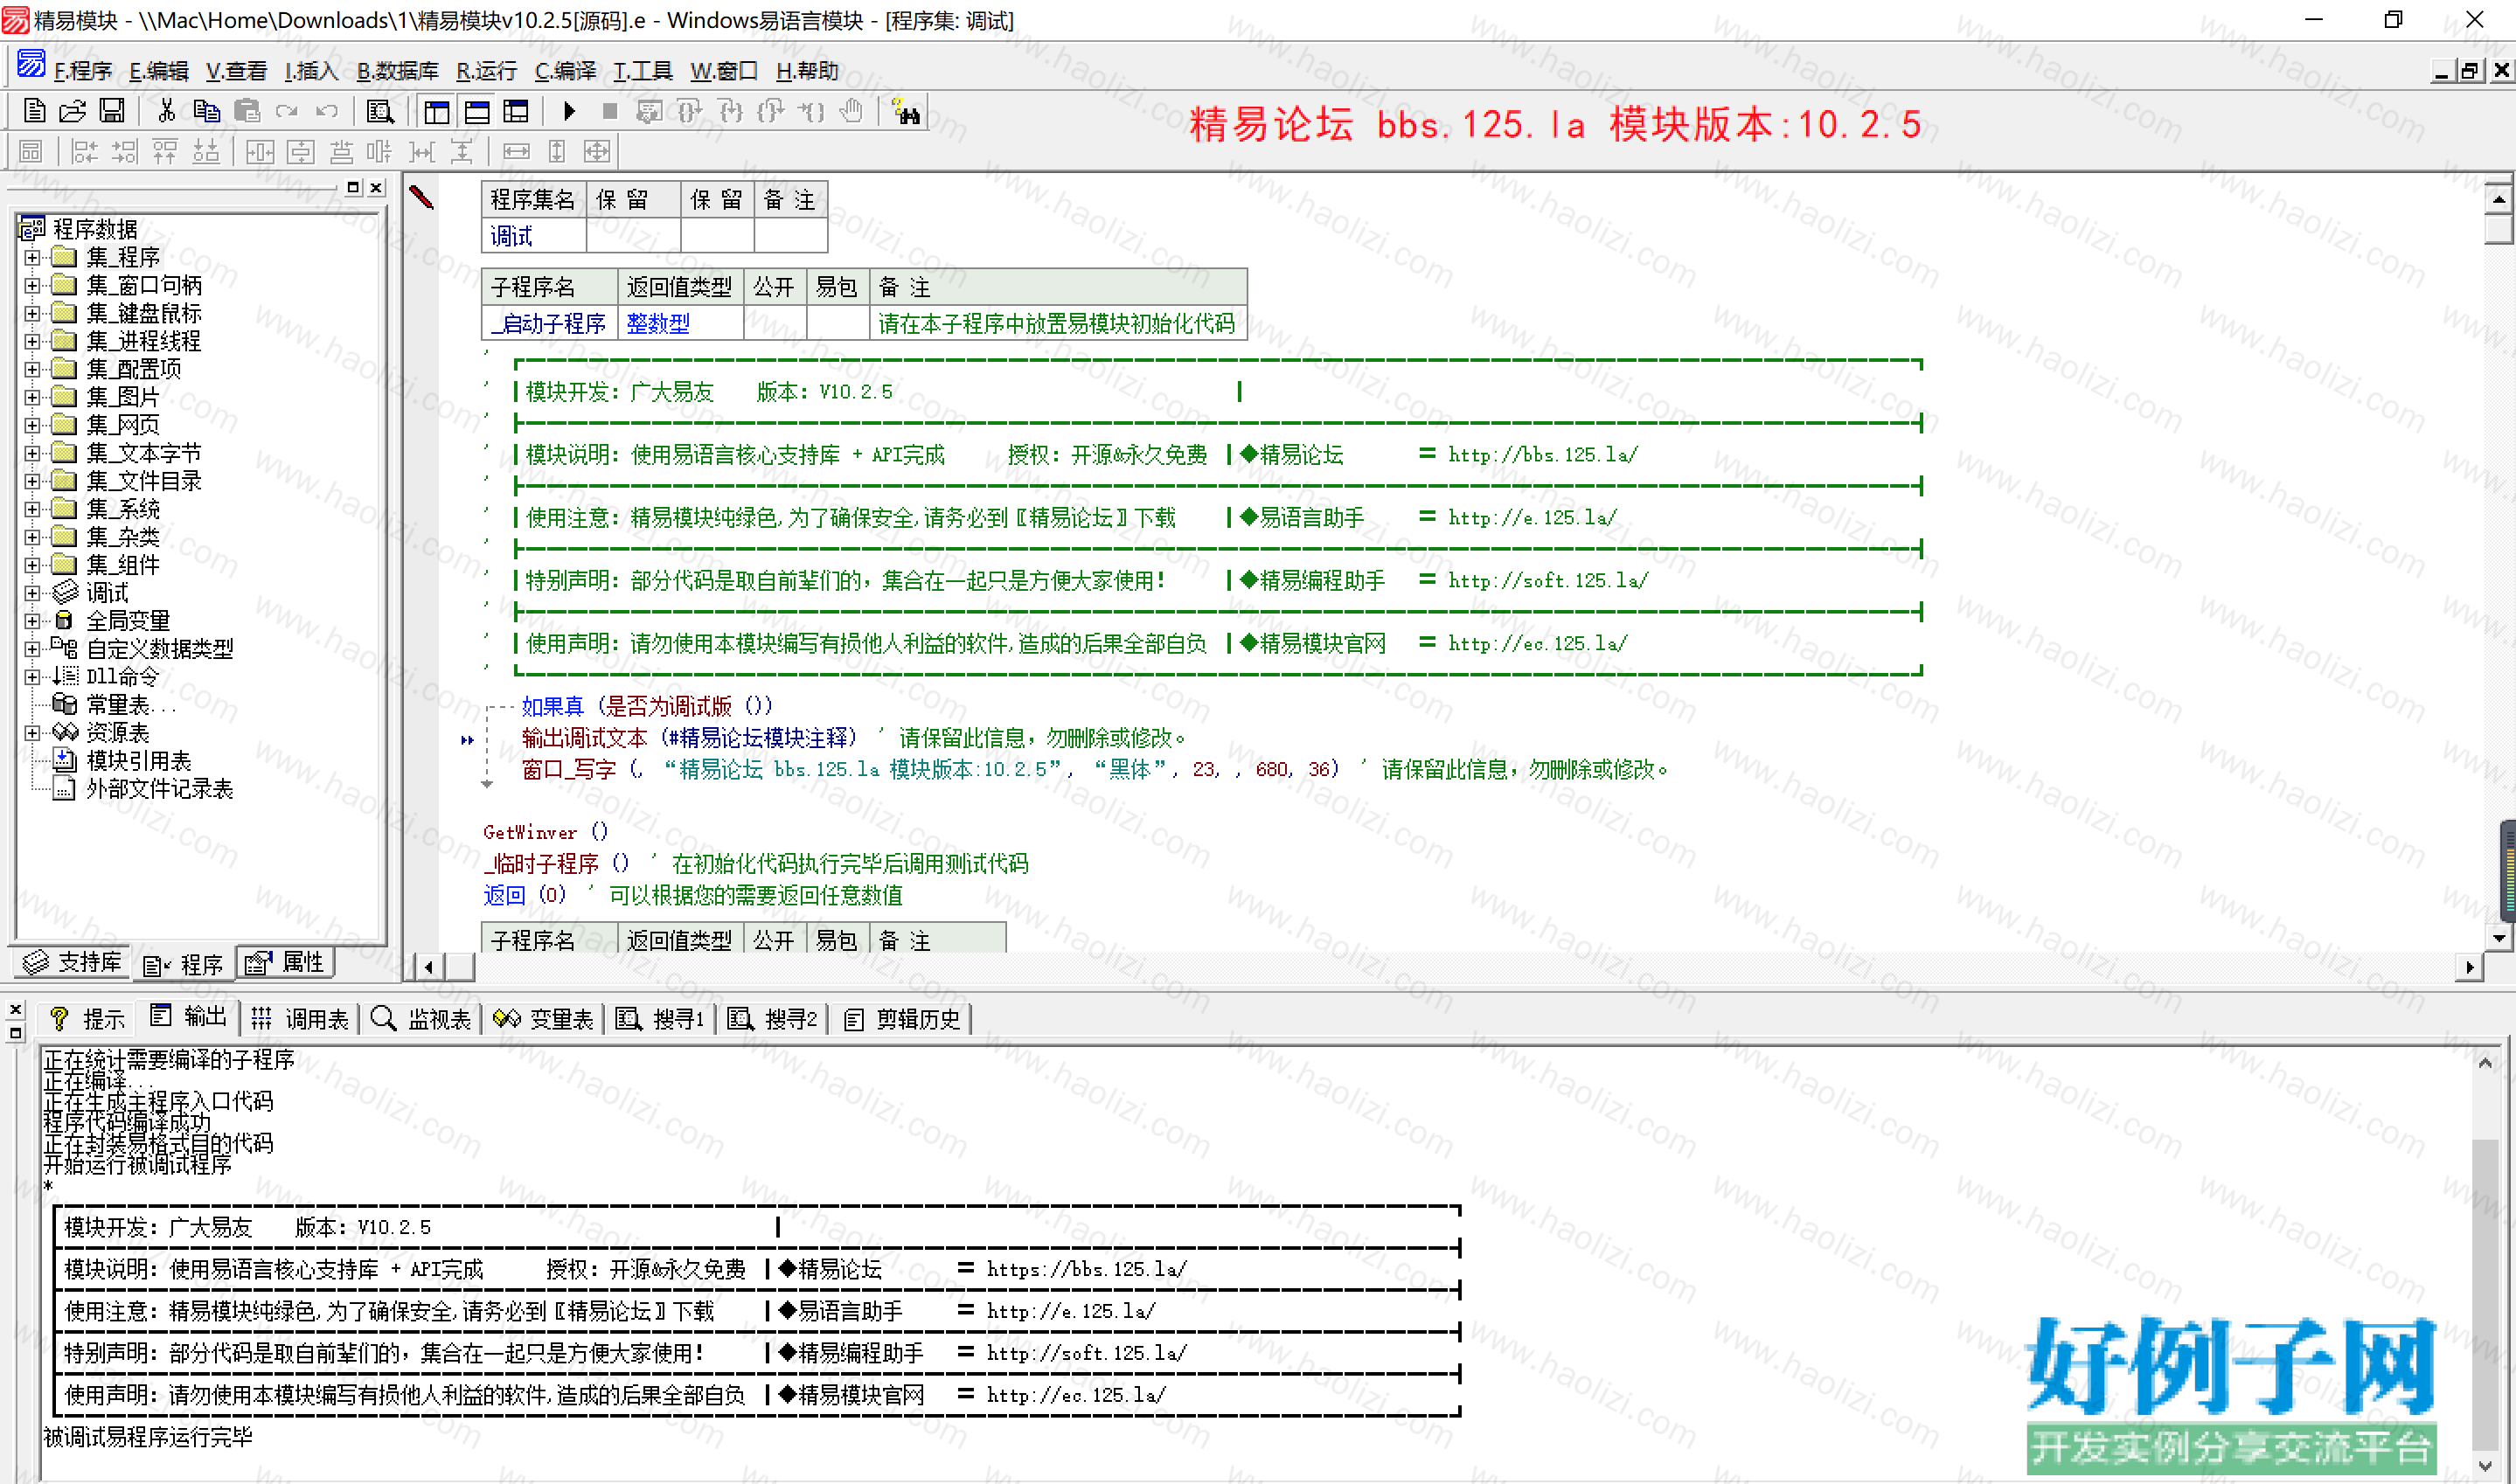This screenshot has height=1484, width=2516.
Task: Expand the 集_键盘鼠标 folder
Action: tap(33, 314)
